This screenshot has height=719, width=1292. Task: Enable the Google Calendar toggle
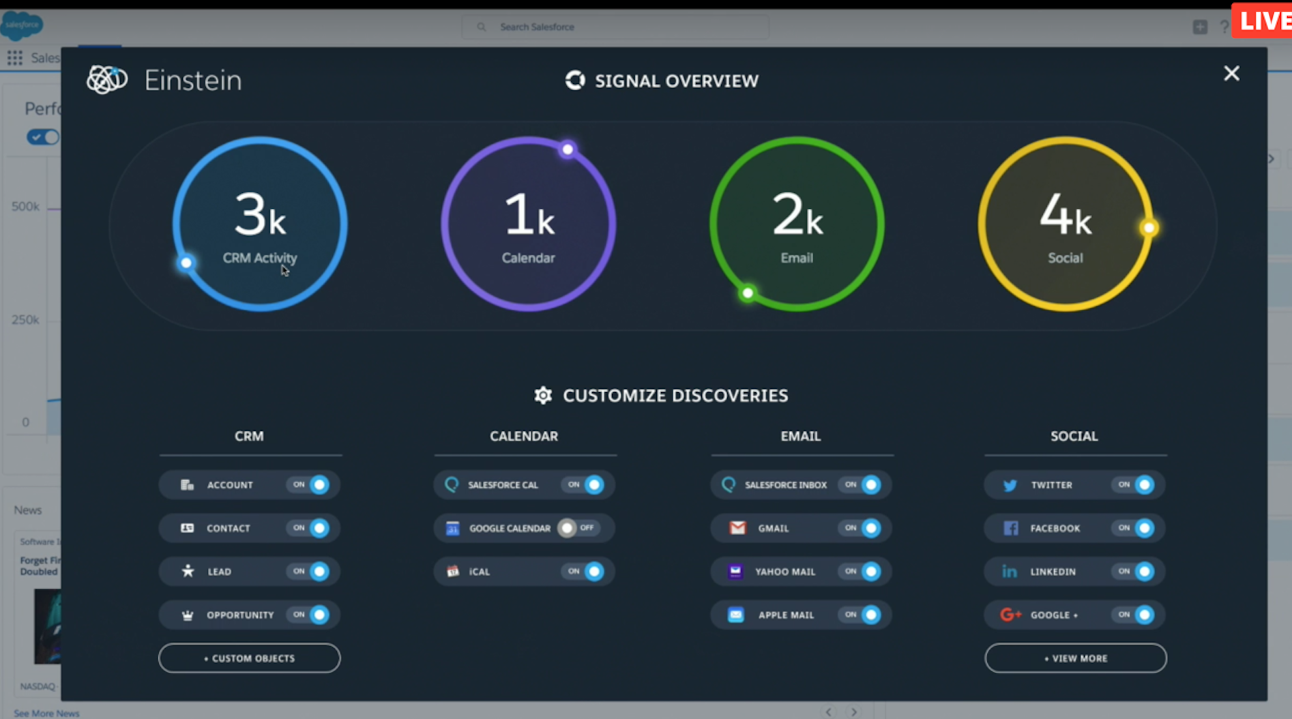[578, 528]
